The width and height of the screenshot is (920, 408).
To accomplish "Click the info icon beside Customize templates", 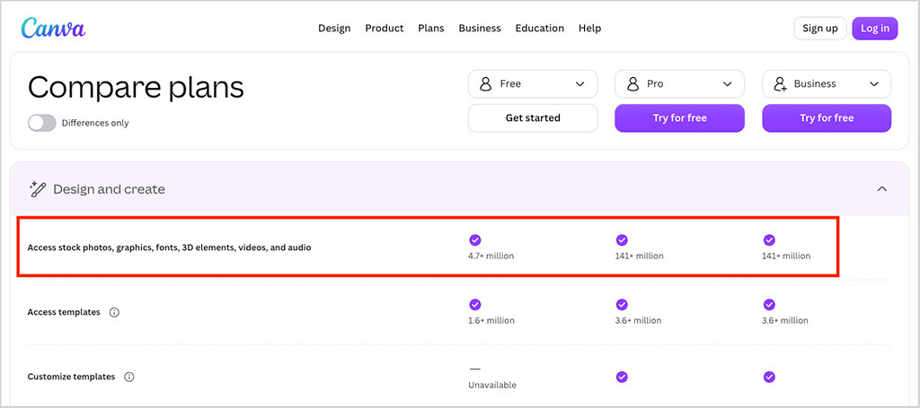I will coord(129,377).
